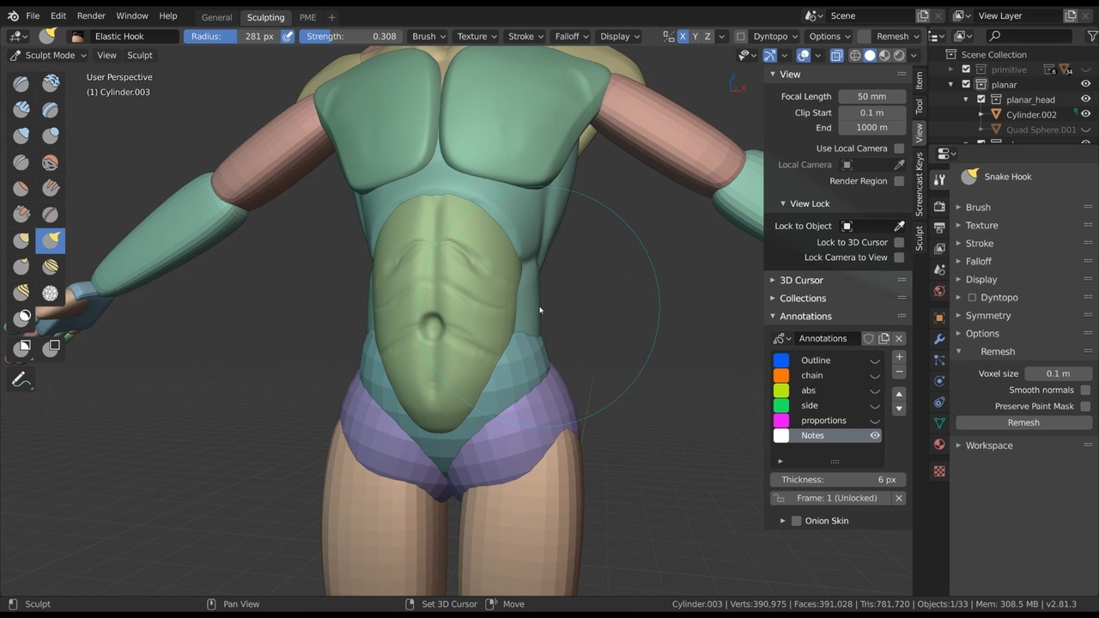Click the Focal Length field

(871, 96)
